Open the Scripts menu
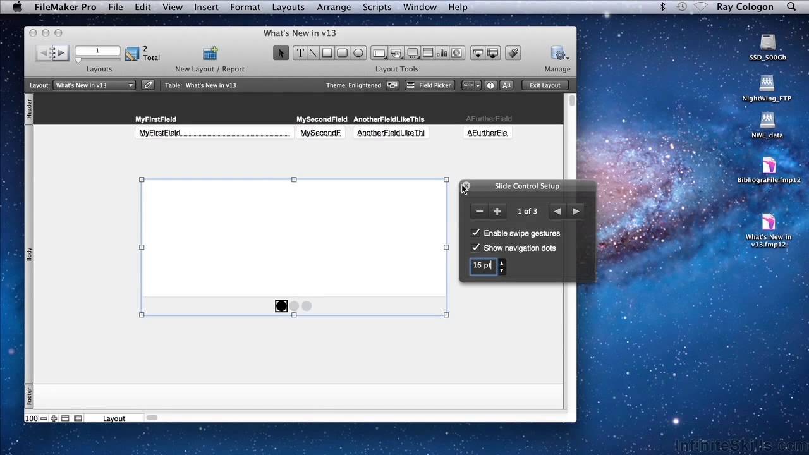 pyautogui.click(x=377, y=7)
